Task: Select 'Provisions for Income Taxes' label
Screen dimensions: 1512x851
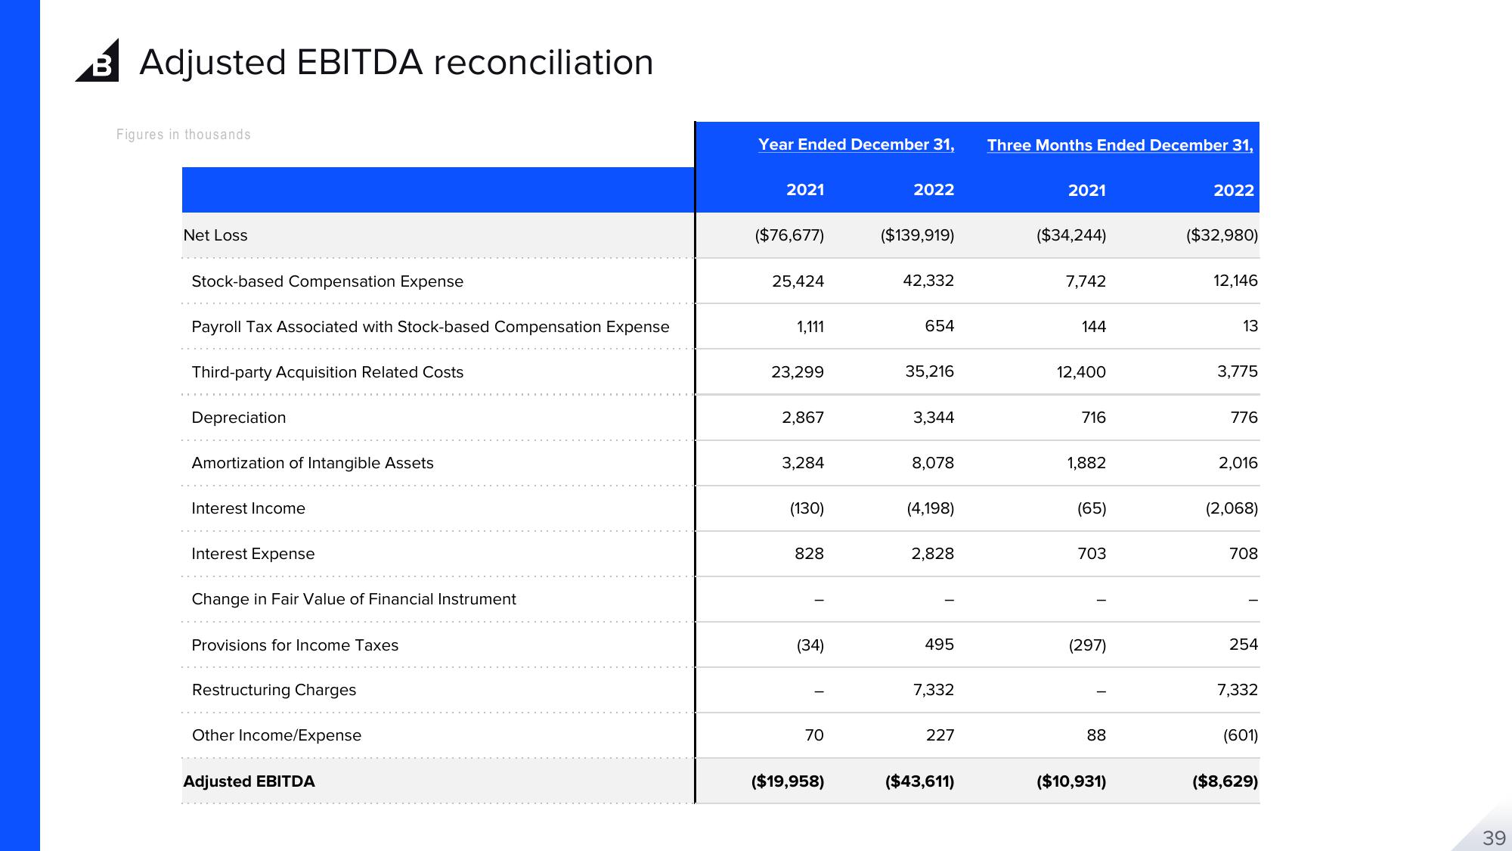Action: (x=295, y=645)
